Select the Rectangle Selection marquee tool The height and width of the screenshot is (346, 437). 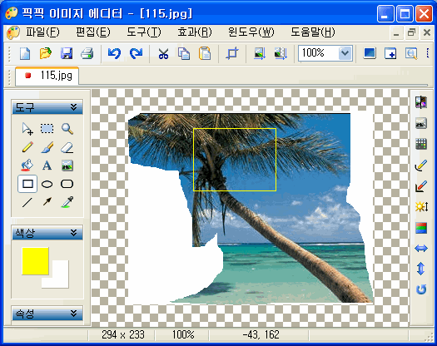click(47, 129)
